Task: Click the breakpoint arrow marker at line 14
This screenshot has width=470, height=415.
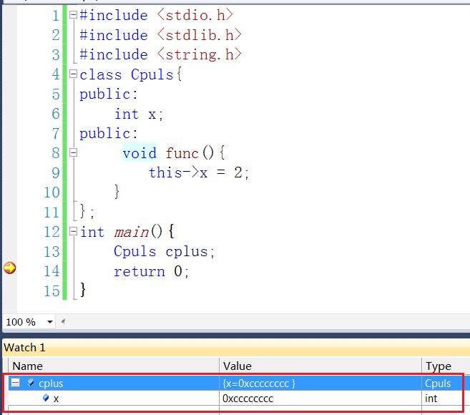Action: [x=9, y=268]
